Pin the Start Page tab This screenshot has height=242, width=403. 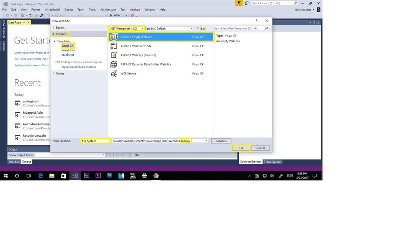pos(24,22)
